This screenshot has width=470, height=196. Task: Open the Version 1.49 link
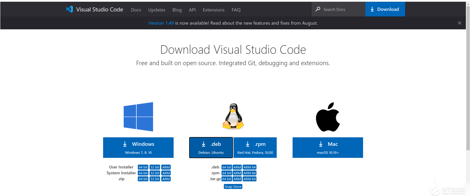[161, 23]
